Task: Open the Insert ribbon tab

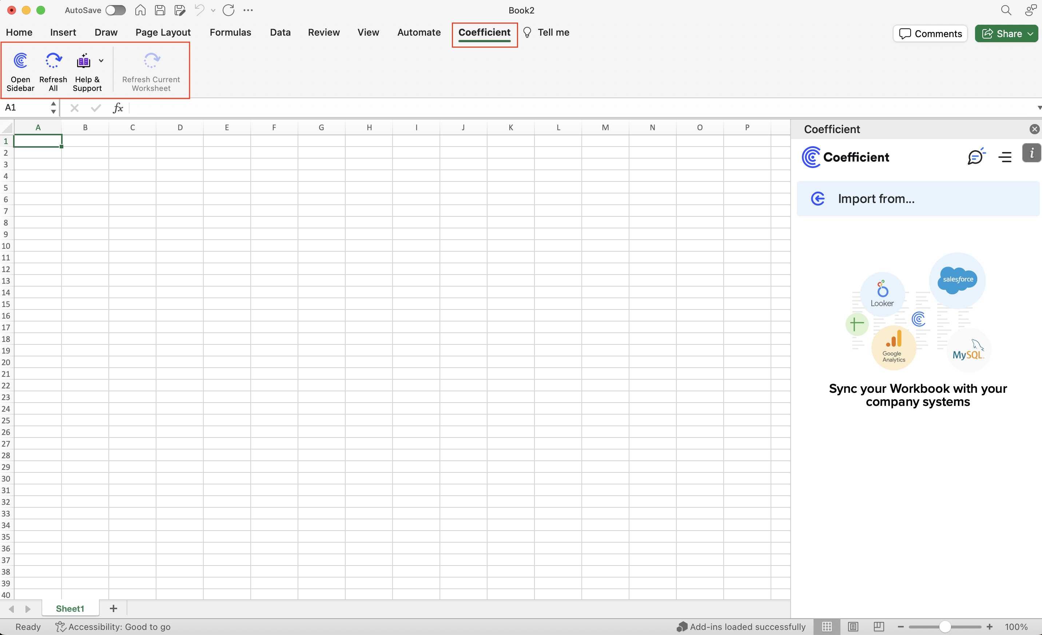Action: [x=63, y=33]
